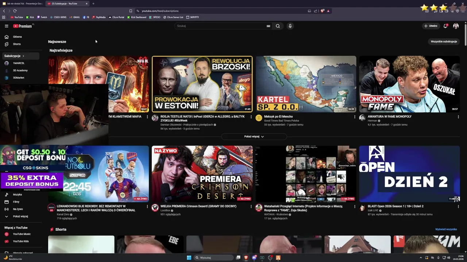Open more options for Meksyk po El Mencho
Image resolution: width=467 pixels, height=262 pixels.
[355, 117]
